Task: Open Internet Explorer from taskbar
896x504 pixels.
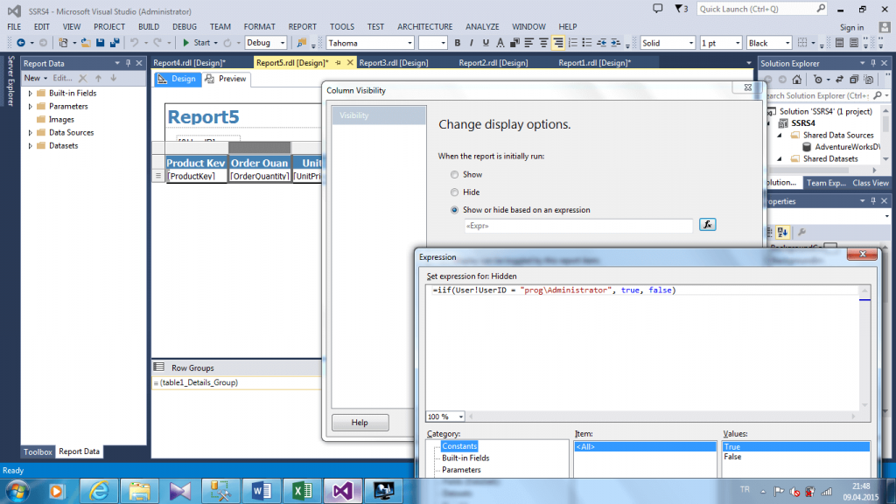Action: [99, 491]
